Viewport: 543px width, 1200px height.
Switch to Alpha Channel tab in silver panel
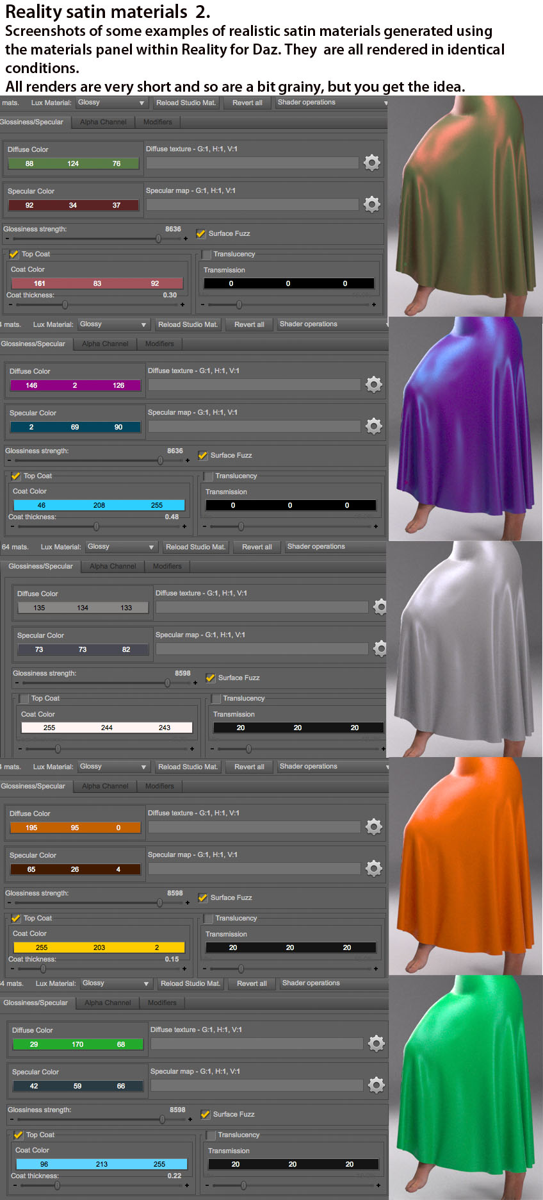[113, 567]
